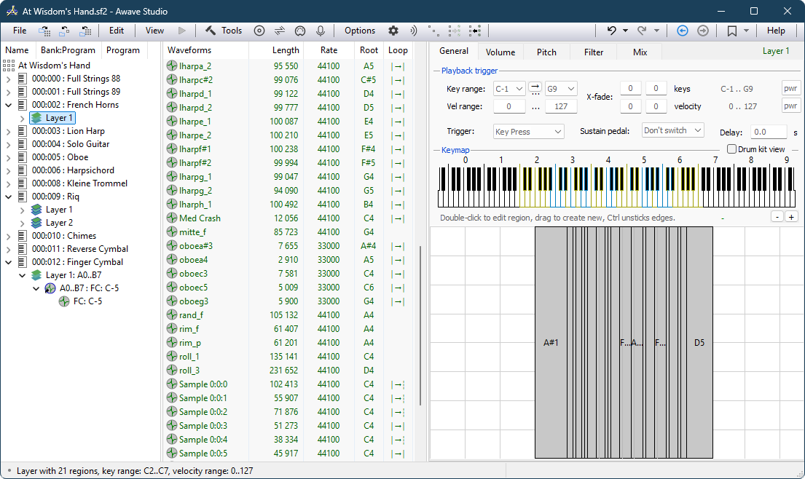Click the Delay input field

[768, 132]
